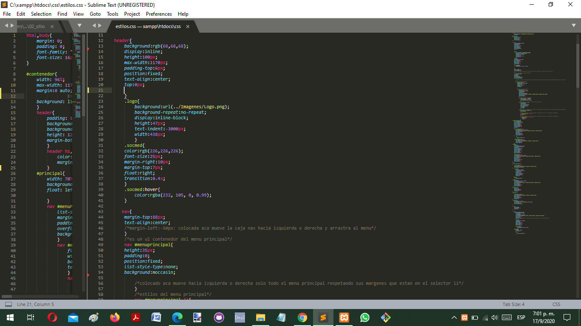Place cursor on 'position:fixed;' at line 19
This screenshot has height=326, width=581.
click(143, 73)
